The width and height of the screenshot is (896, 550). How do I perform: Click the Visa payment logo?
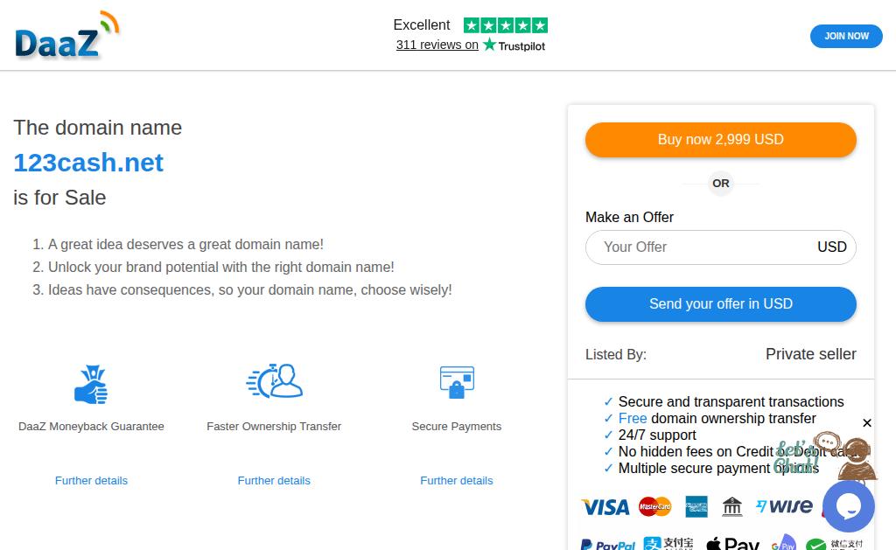tap(605, 507)
